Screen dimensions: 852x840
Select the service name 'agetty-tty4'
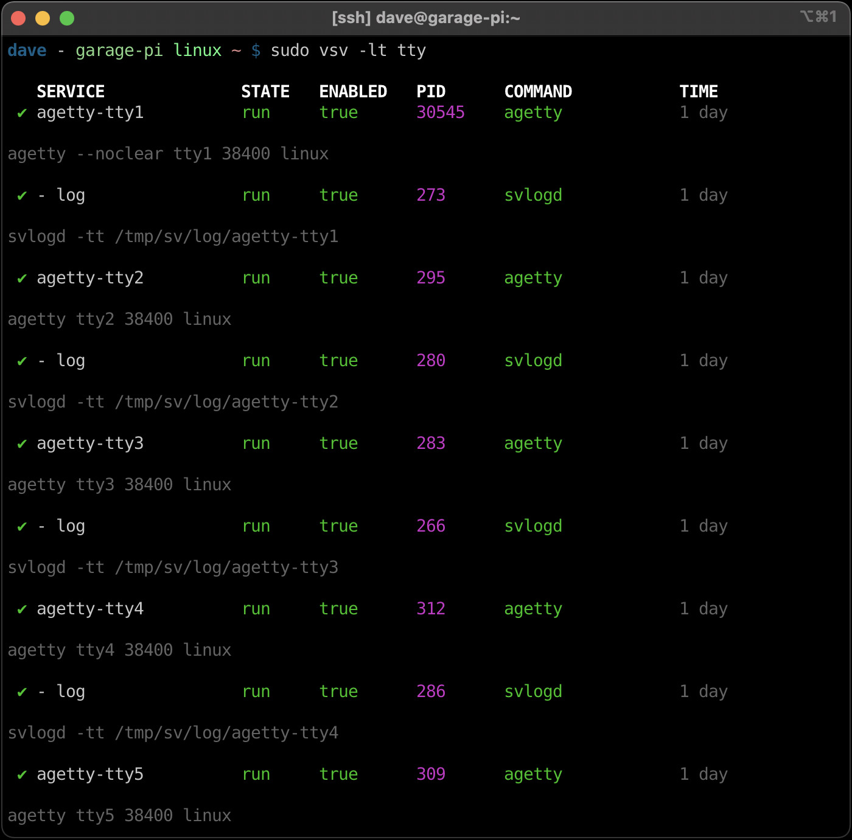[90, 609]
